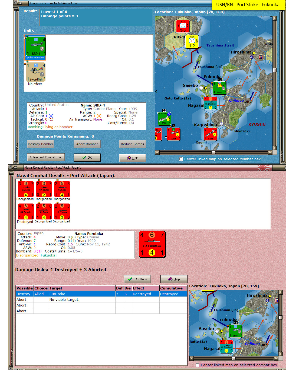The image size is (286, 370).
Task: Select the SBD-4 carrier plane counter in Units list
Action: (x=35, y=46)
